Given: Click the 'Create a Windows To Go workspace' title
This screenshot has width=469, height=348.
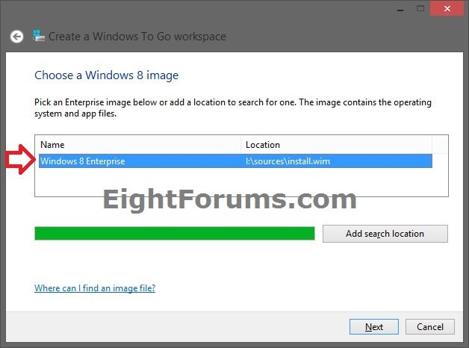Looking at the screenshot, I should [x=137, y=36].
